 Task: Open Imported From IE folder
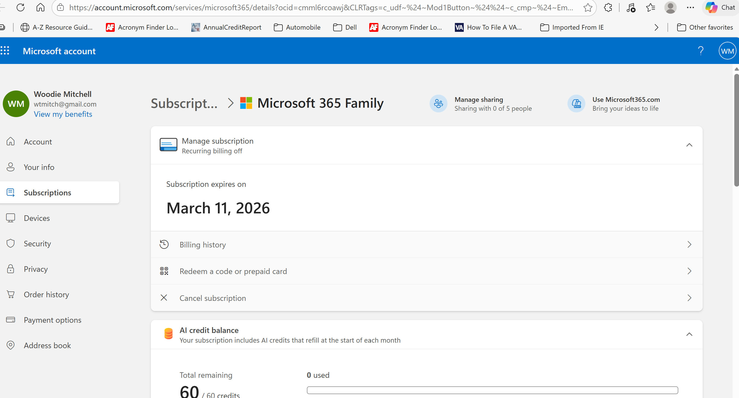click(572, 27)
